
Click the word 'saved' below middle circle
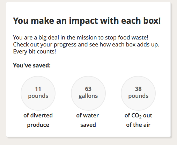point(88,125)
